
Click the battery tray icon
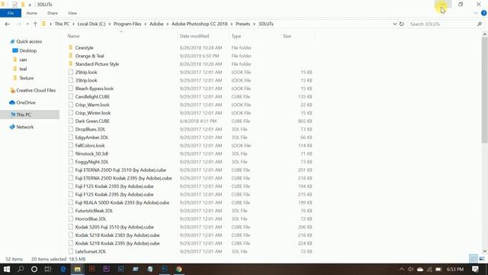[438, 269]
